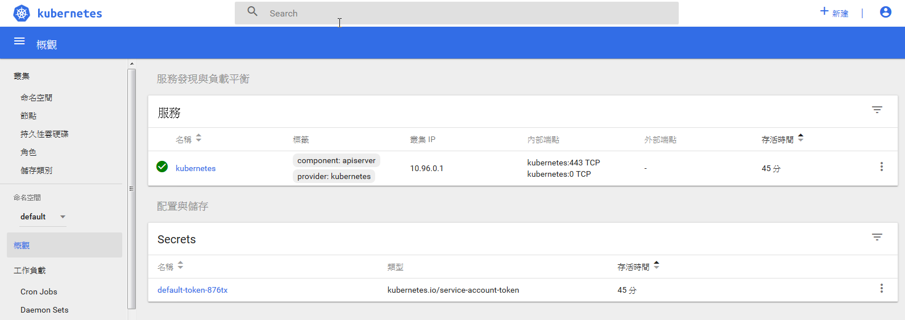Open 工作負載 in sidebar
Screen dimensions: 905x320
tap(30, 271)
